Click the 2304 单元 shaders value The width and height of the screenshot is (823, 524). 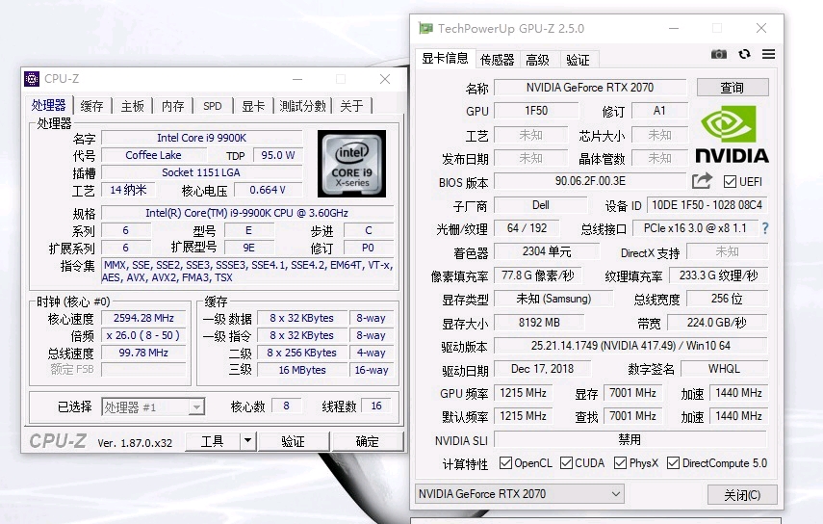click(547, 251)
